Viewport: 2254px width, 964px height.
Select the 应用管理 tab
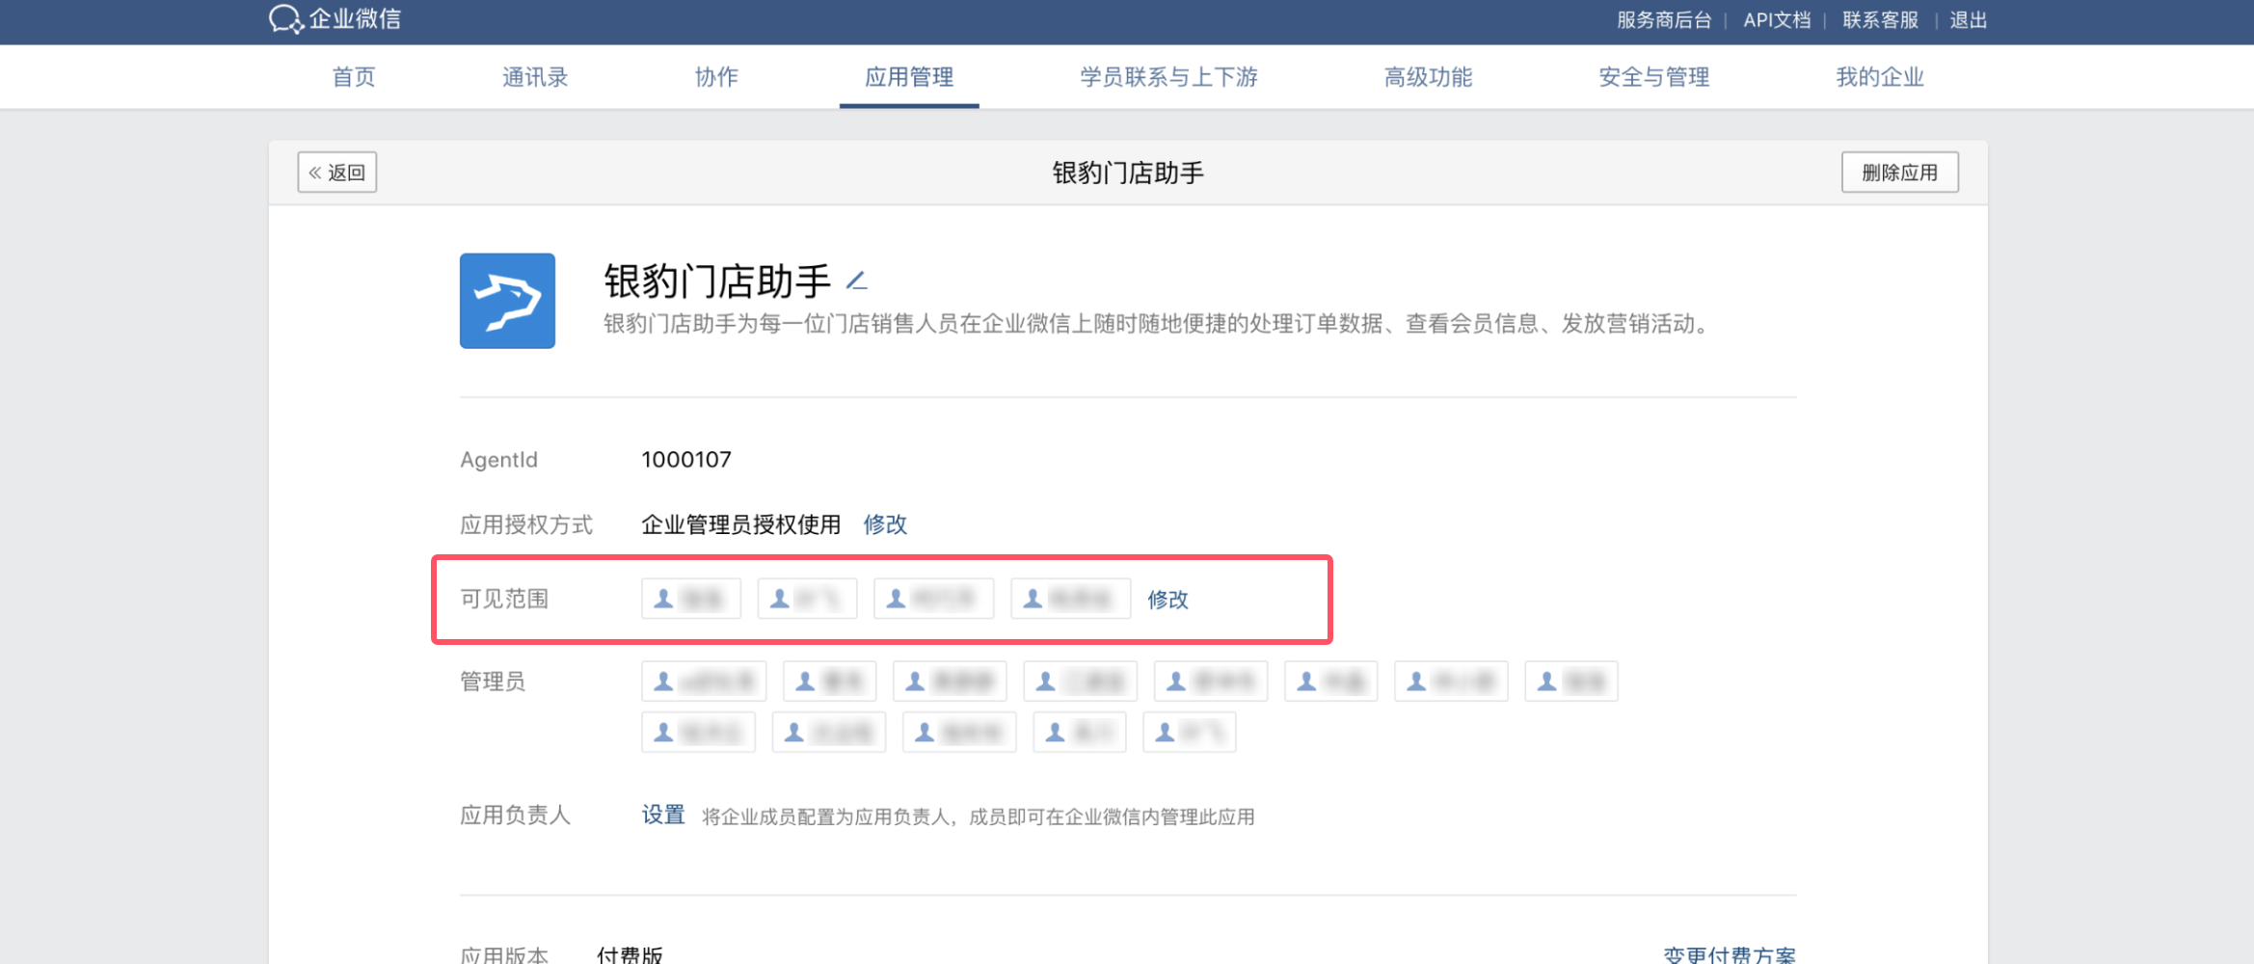coord(909,77)
